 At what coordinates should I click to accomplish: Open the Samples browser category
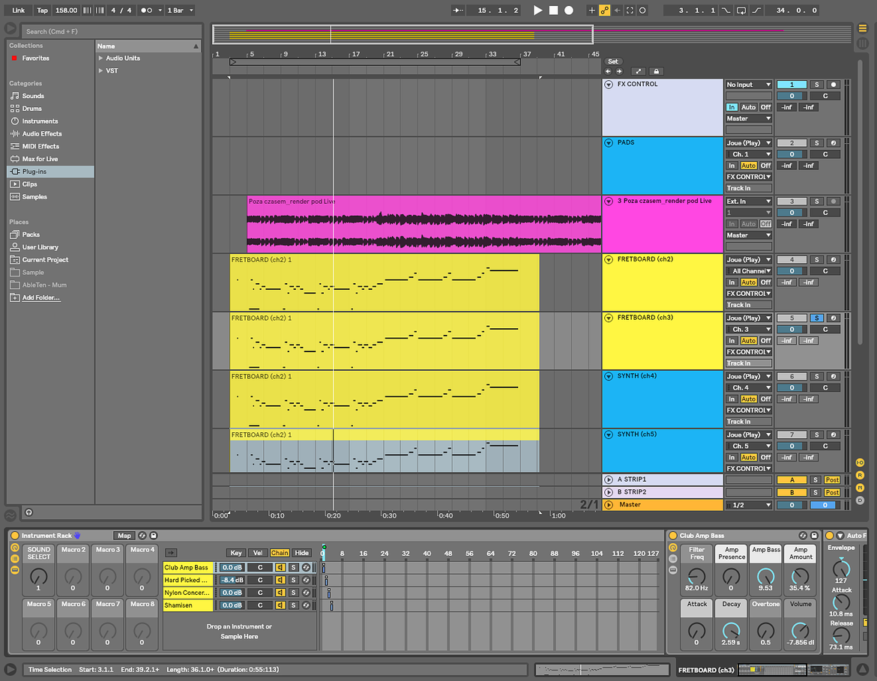tap(34, 197)
